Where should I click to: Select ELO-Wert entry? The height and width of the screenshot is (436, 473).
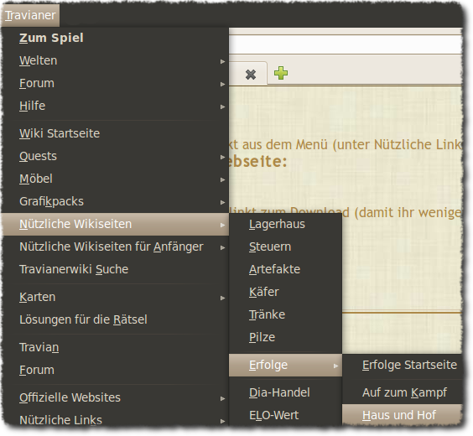click(285, 416)
